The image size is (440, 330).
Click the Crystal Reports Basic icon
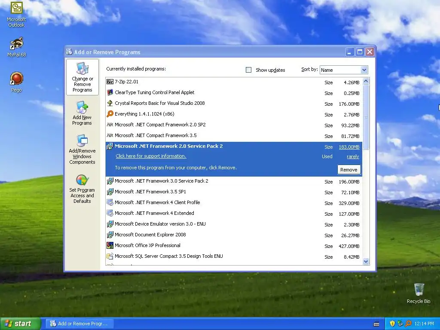[x=110, y=103]
